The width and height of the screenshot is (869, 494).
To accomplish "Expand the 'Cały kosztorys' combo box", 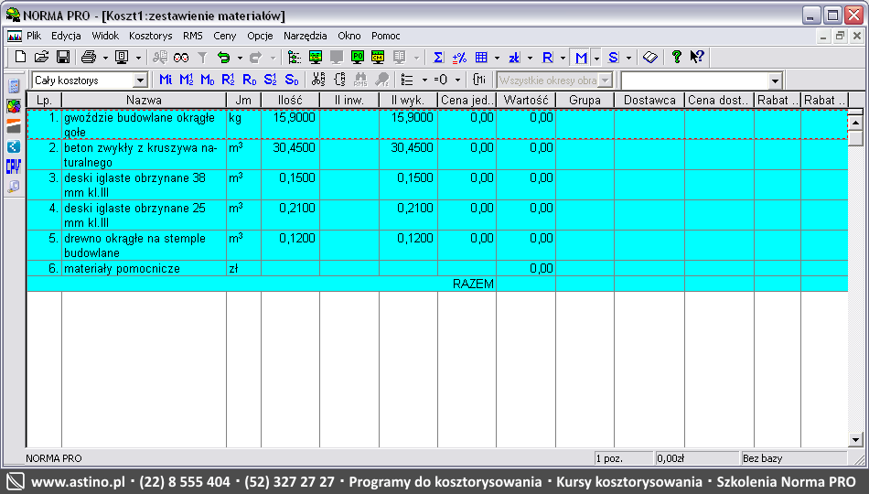I will click(x=140, y=81).
